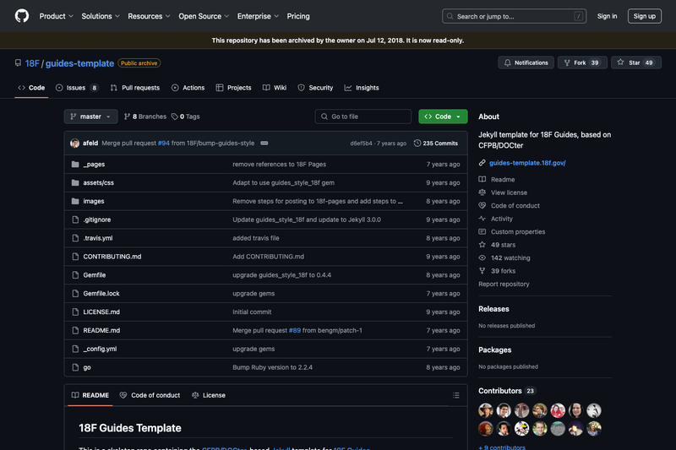676x450 pixels.
Task: Switch to the Insights tab
Action: [362, 88]
